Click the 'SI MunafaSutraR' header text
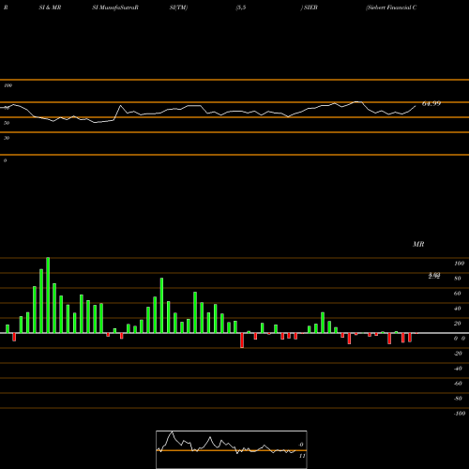 pos(115,8)
